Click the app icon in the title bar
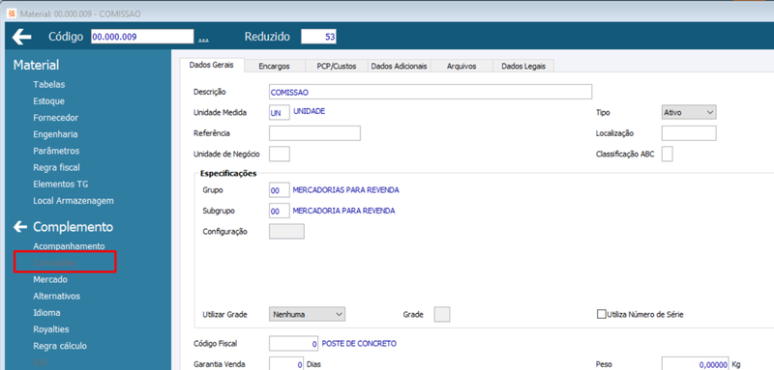The width and height of the screenshot is (774, 370). (12, 14)
